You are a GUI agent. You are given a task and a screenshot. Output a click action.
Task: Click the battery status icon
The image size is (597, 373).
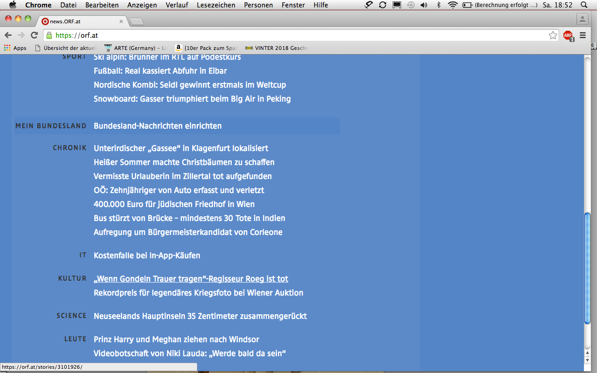pos(467,5)
